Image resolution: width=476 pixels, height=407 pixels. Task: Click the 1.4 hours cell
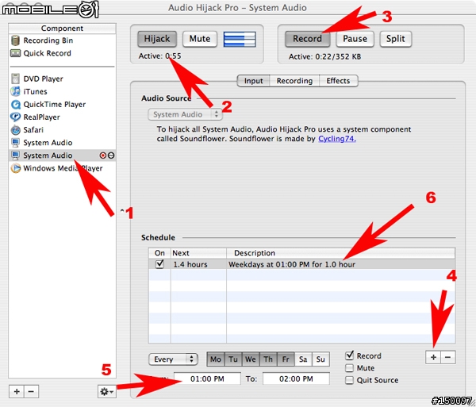pyautogui.click(x=198, y=264)
